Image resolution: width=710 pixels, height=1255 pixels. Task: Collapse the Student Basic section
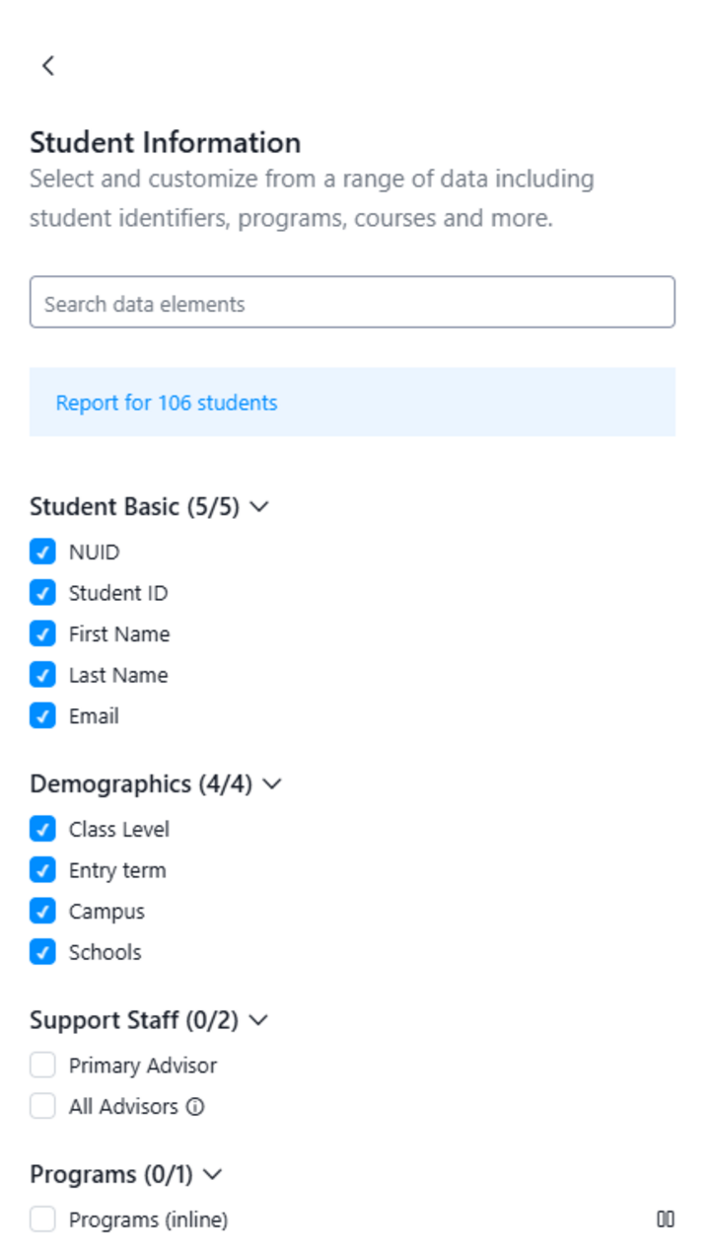[259, 507]
